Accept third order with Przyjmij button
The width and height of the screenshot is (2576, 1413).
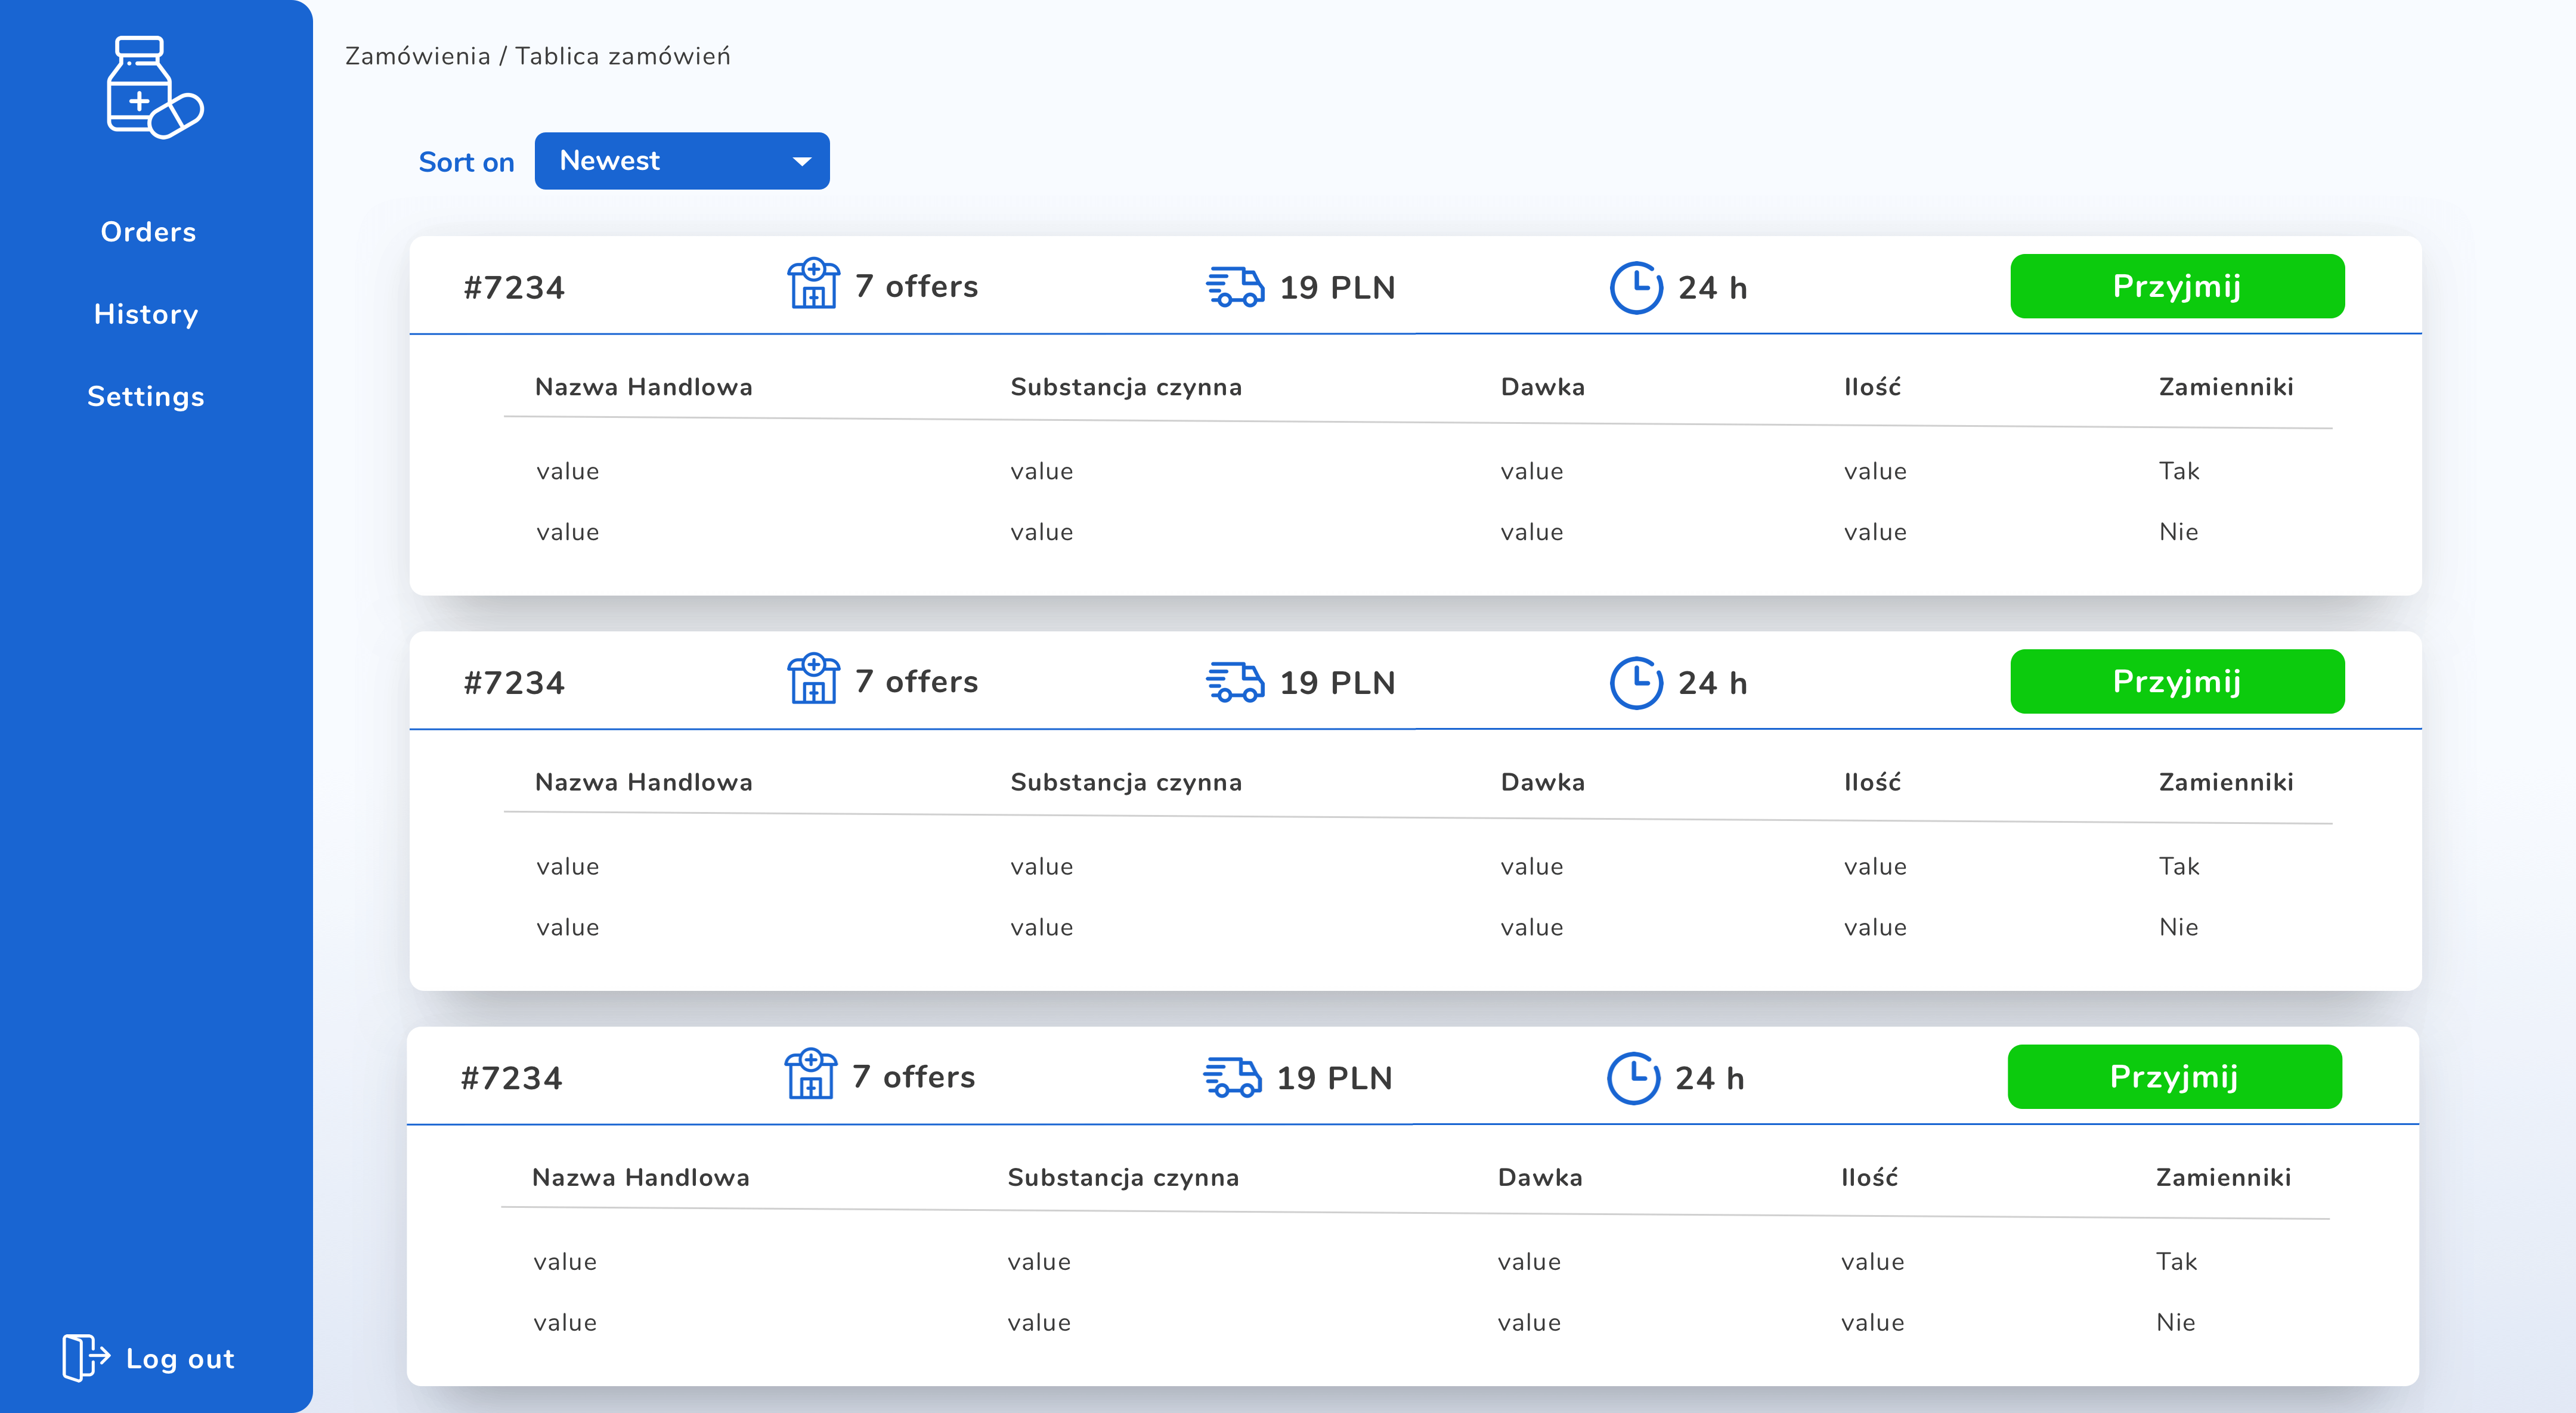2174,1076
